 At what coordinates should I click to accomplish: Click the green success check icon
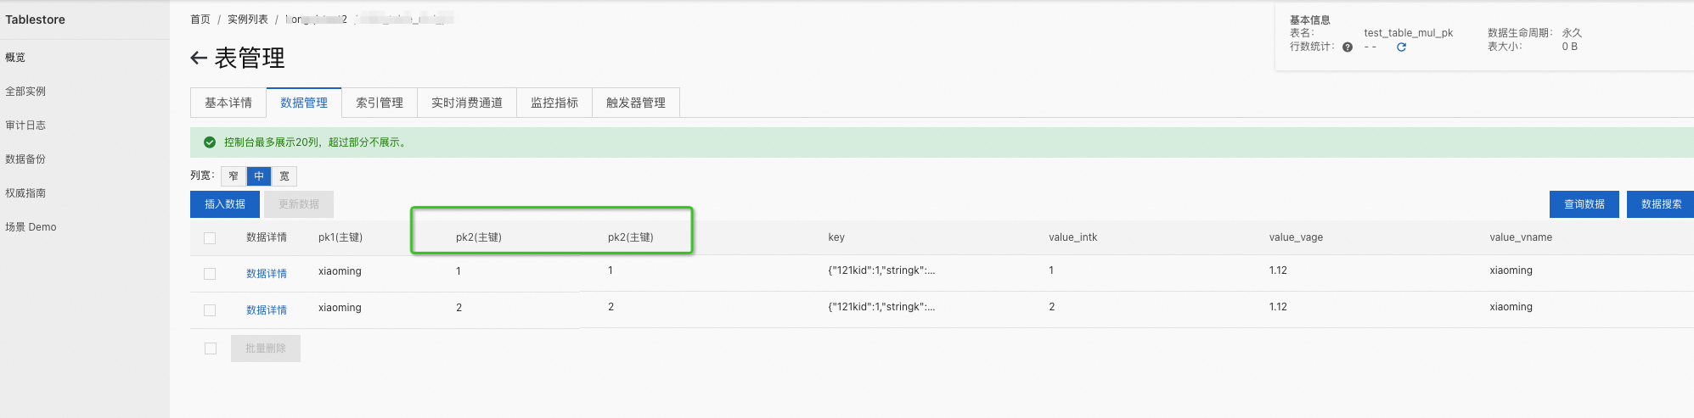210,142
